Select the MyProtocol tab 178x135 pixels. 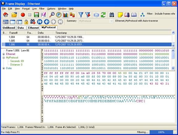click(49, 27)
